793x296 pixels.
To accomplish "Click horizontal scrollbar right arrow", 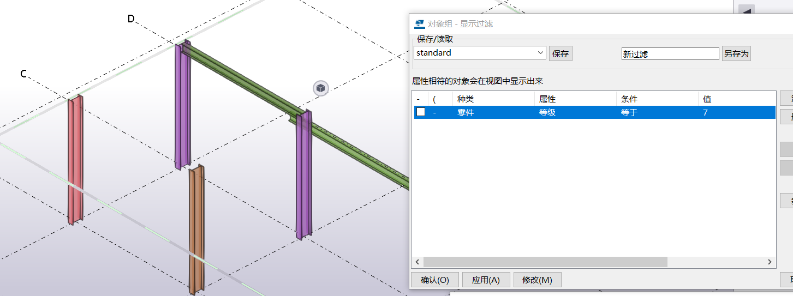I will point(770,262).
